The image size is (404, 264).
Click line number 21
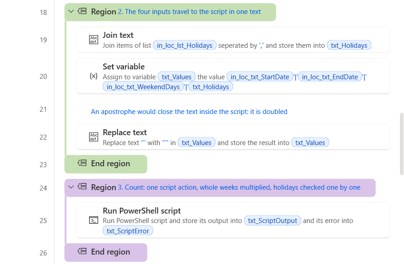(43, 109)
